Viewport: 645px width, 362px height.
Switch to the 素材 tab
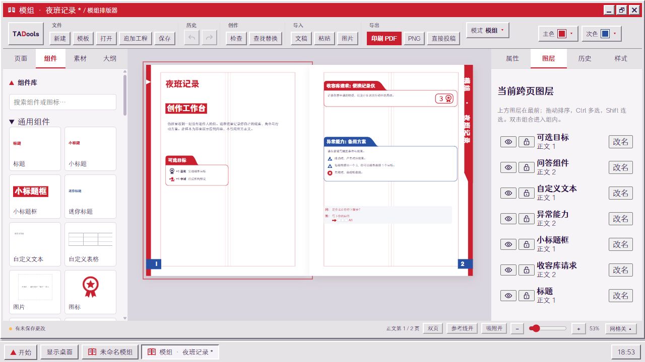[80, 58]
